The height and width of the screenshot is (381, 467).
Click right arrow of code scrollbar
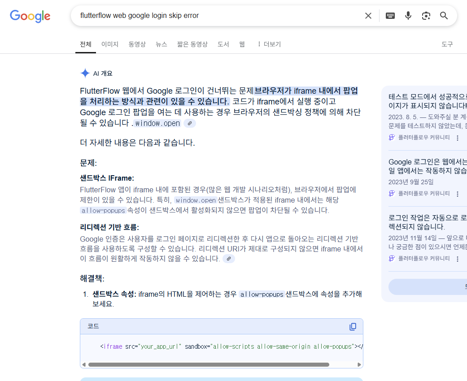tap(359, 364)
